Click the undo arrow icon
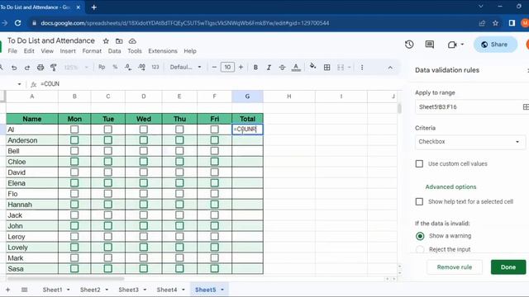The image size is (529, 297). 14,68
